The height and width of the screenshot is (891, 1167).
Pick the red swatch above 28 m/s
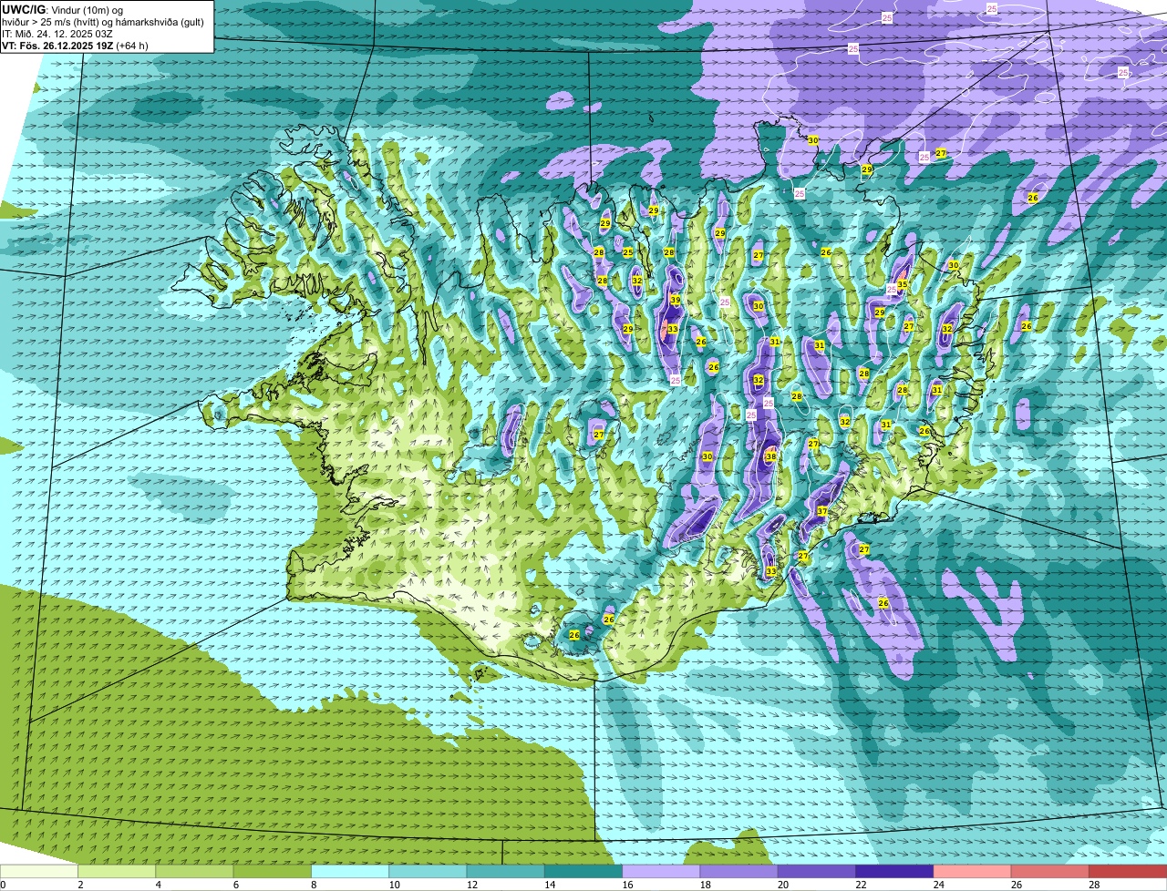[x=1128, y=872]
